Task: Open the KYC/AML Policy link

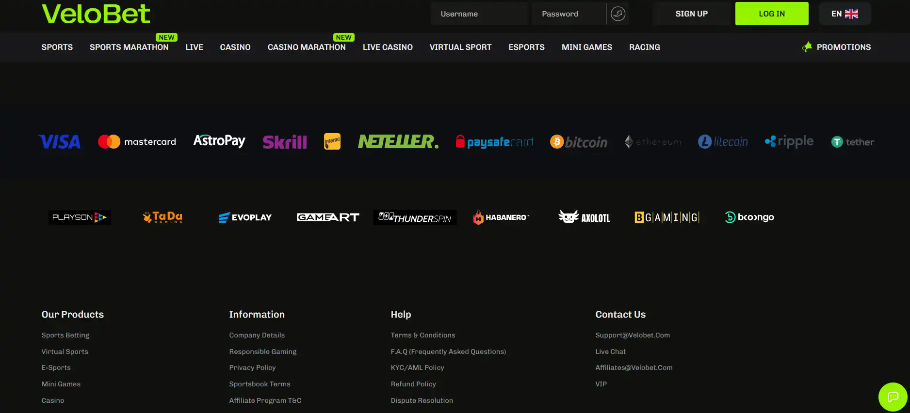Action: tap(418, 367)
